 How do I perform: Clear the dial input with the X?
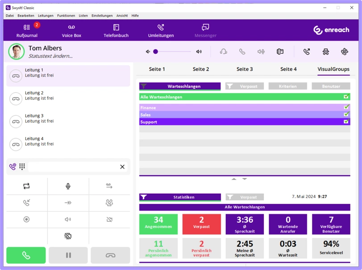[x=122, y=167]
